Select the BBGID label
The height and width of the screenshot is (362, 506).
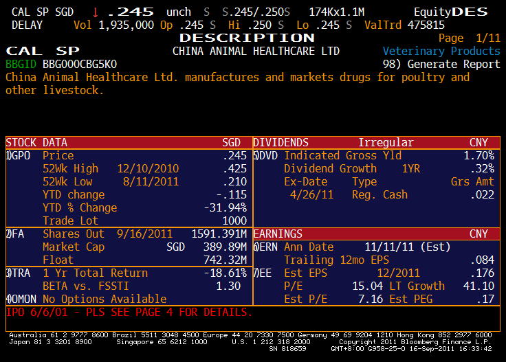(21, 64)
